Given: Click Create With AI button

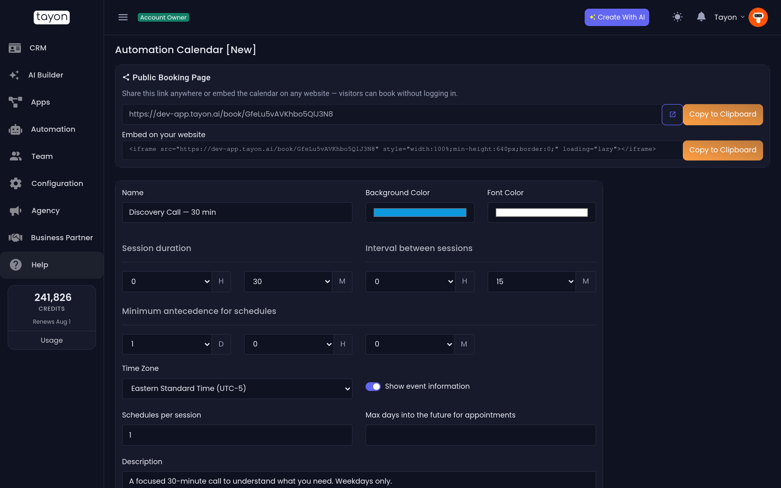Looking at the screenshot, I should [x=616, y=17].
